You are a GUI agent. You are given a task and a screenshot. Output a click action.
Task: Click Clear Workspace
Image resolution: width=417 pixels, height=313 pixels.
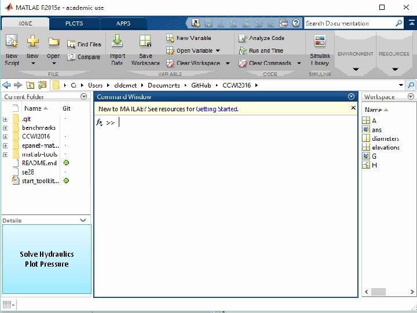click(x=193, y=63)
